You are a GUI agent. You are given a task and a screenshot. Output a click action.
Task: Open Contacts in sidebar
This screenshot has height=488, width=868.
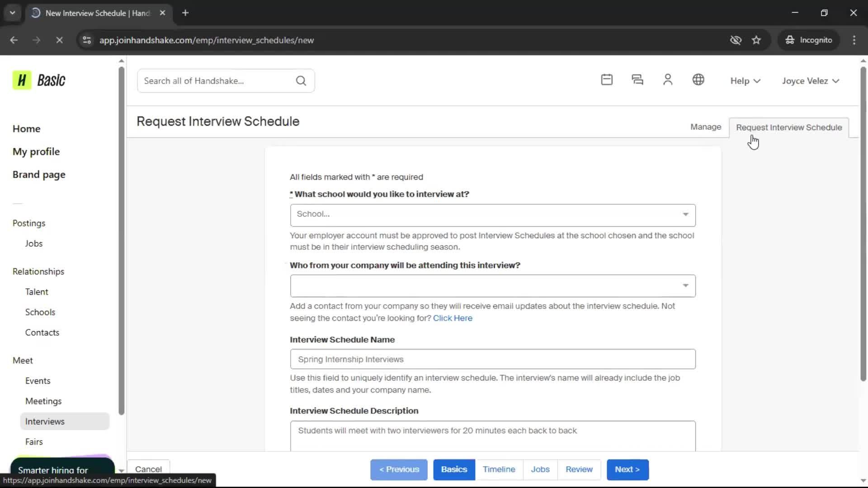click(x=42, y=333)
